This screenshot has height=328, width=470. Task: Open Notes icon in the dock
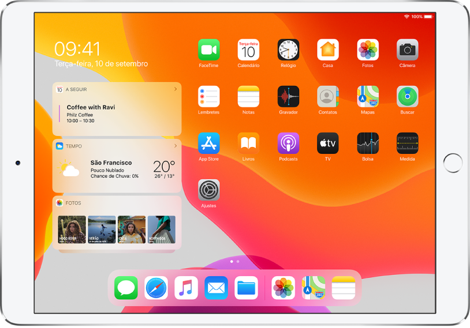pos(344,288)
